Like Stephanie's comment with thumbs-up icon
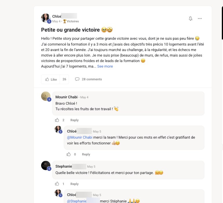 [x=57, y=184]
